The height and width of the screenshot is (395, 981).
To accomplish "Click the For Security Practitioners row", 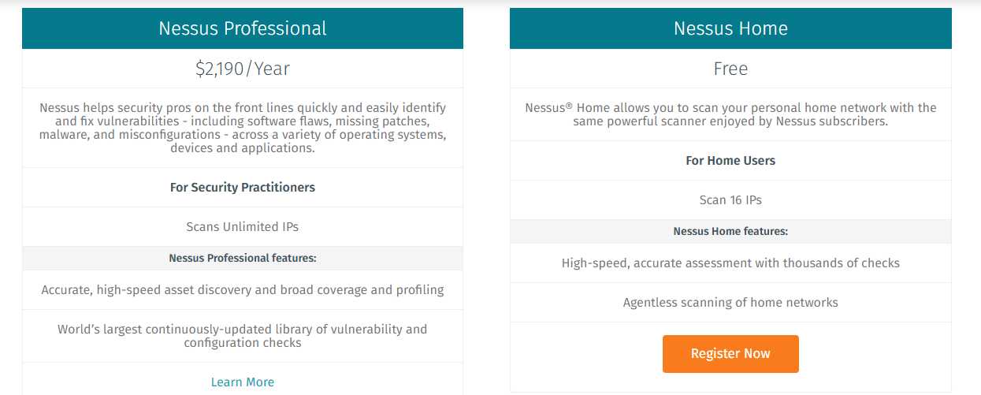I will tap(243, 188).
